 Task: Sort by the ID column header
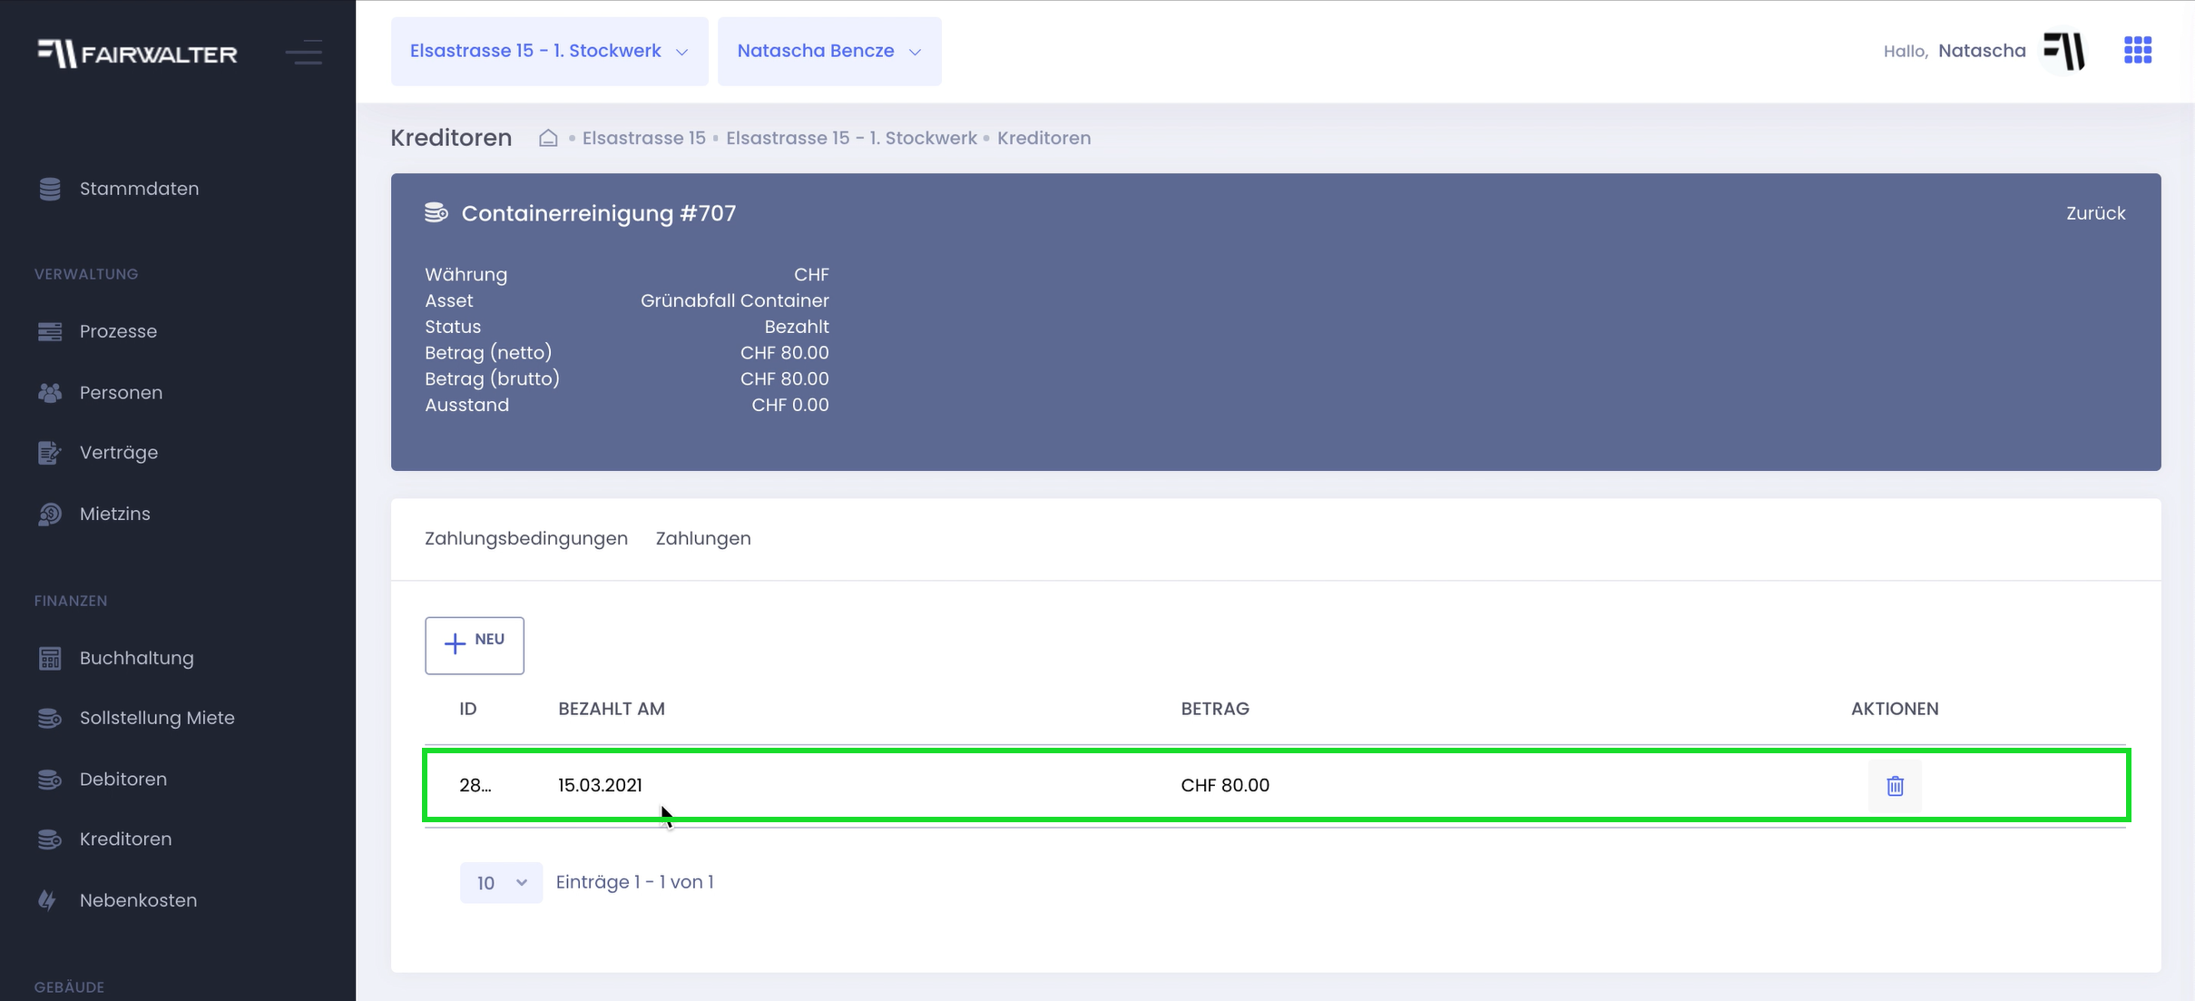(x=468, y=709)
